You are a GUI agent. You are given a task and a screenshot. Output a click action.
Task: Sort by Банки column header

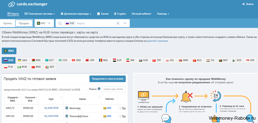click(82, 99)
